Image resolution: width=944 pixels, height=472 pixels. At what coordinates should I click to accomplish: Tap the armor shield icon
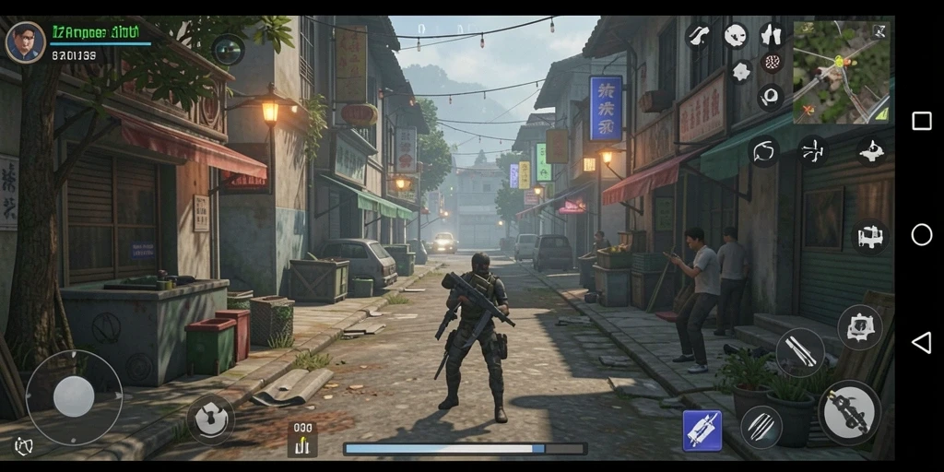pyautogui.click(x=860, y=327)
